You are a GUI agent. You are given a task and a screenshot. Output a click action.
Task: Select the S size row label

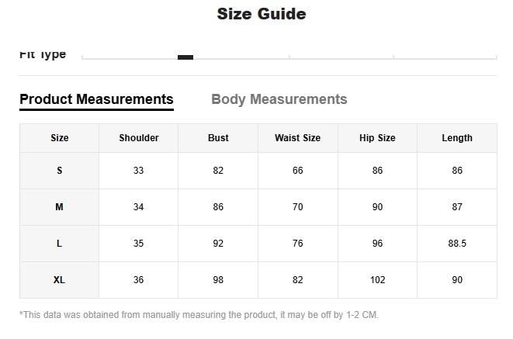coord(60,171)
